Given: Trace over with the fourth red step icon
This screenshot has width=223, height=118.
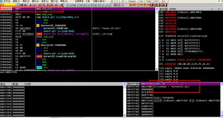Looking at the screenshot, I should coord(51,5).
